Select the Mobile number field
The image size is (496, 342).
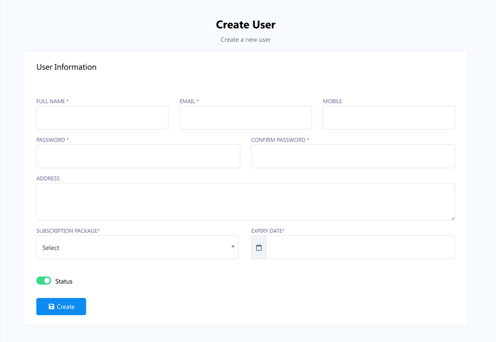pos(389,117)
